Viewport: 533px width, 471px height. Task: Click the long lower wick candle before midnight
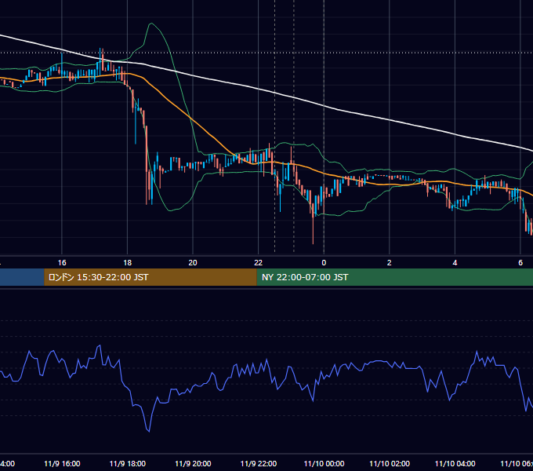pos(313,223)
